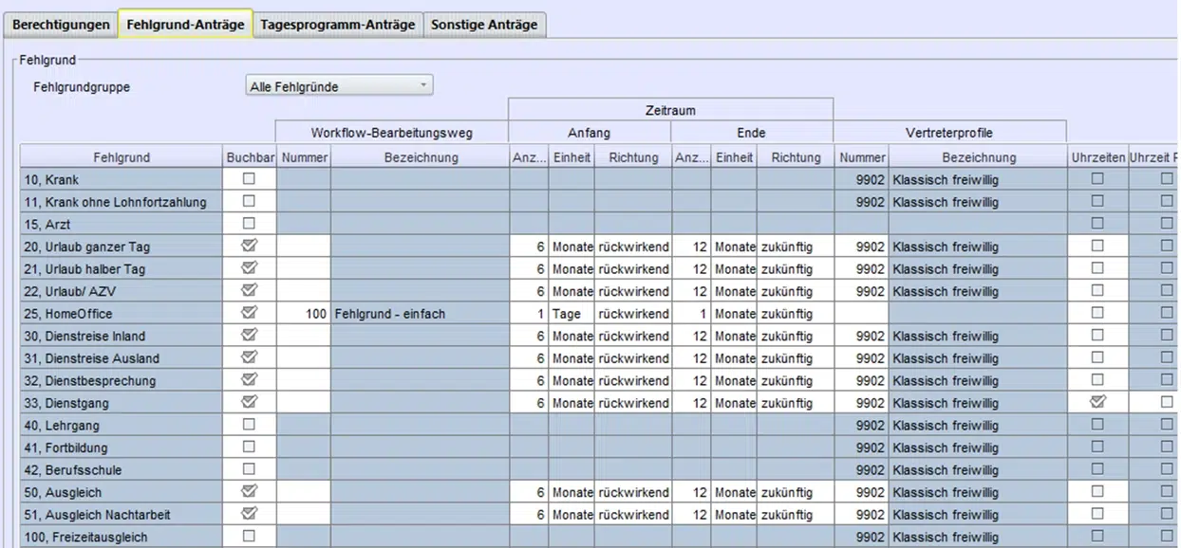Open the Fehlgrundgruppe dropdown
The height and width of the screenshot is (548, 1181).
339,86
